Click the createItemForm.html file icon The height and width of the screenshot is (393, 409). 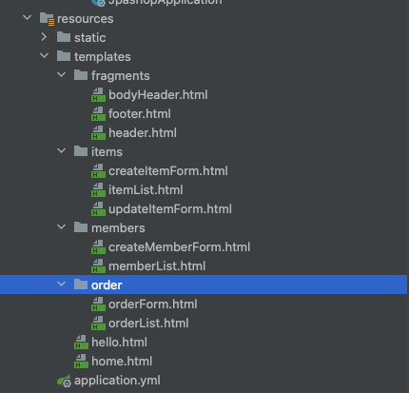pyautogui.click(x=98, y=171)
